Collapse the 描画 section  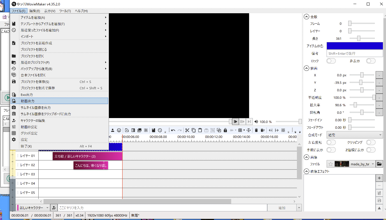tap(306, 69)
